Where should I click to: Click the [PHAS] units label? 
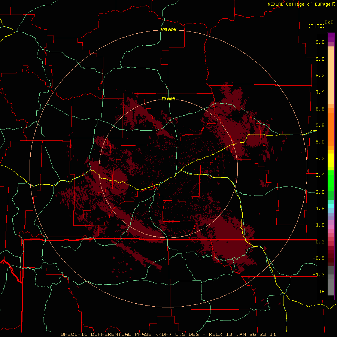[x=316, y=26]
